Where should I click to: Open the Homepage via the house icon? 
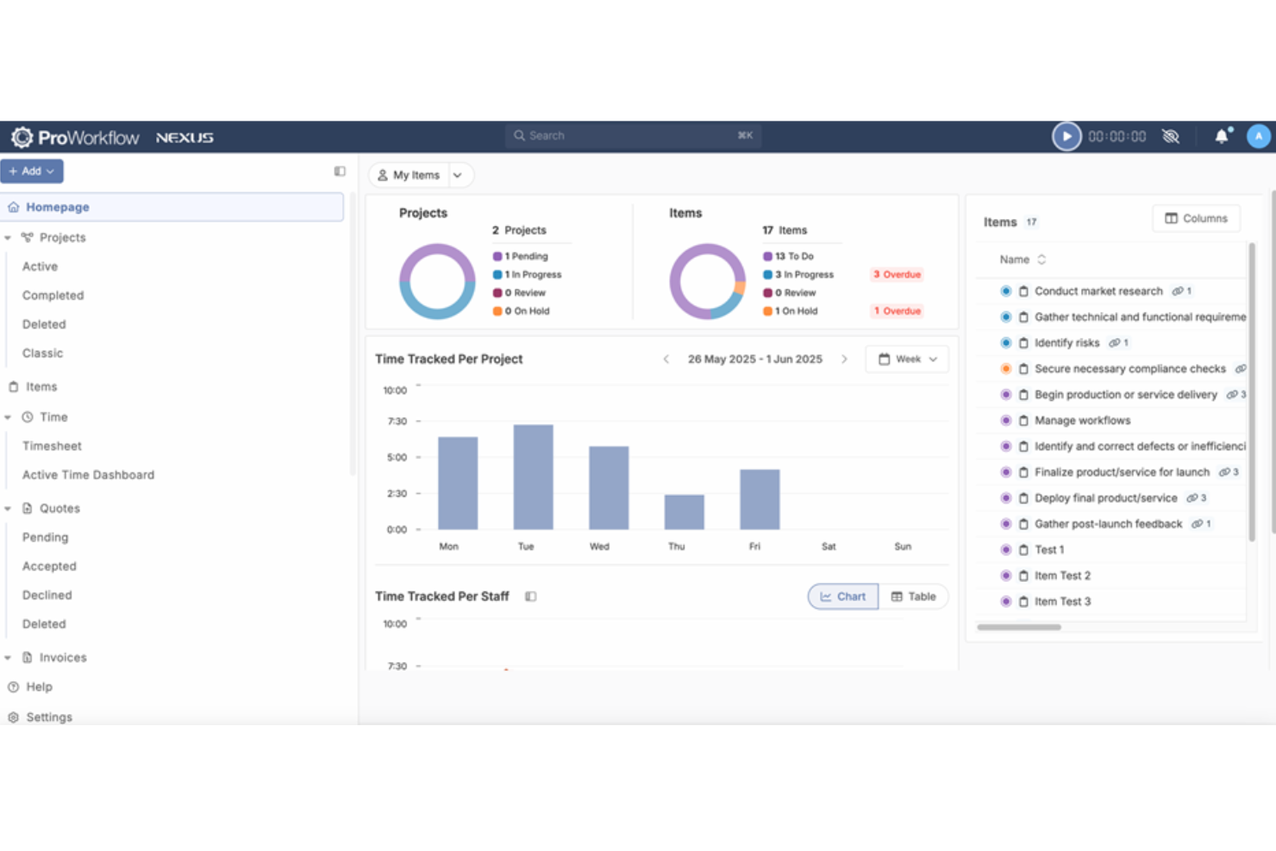[x=14, y=207]
